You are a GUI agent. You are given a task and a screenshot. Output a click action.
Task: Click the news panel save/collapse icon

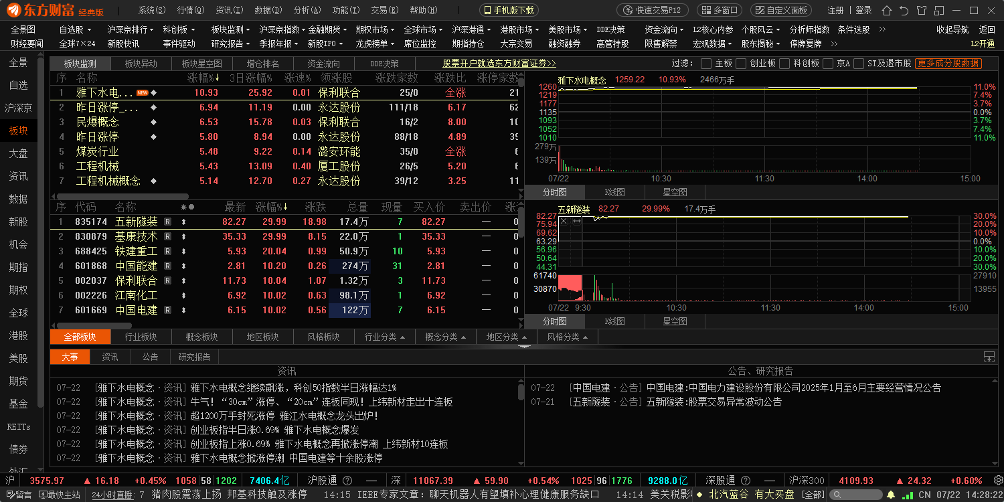[989, 357]
